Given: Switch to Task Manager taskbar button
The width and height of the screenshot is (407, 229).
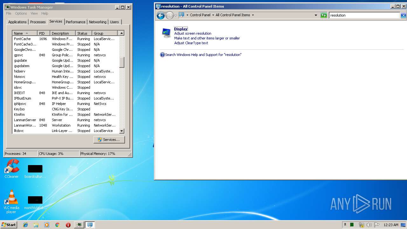Looking at the screenshot, I should click(x=79, y=225).
